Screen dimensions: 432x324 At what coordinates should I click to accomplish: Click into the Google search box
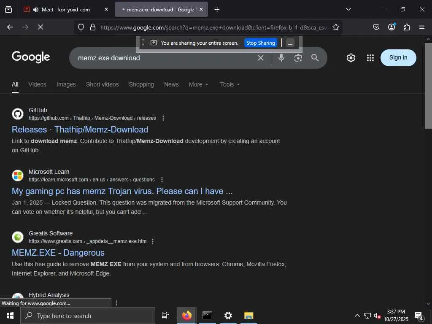tap(165, 58)
